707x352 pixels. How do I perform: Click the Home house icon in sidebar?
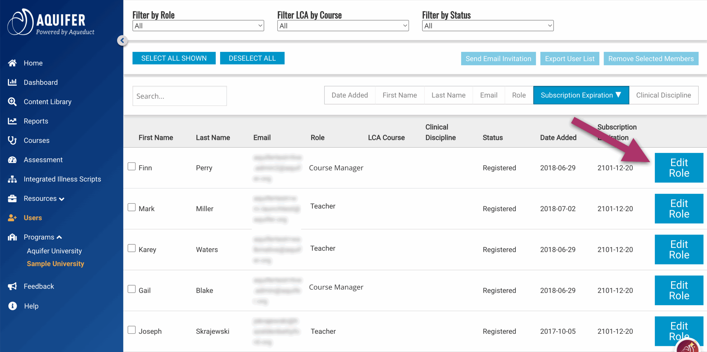click(12, 63)
